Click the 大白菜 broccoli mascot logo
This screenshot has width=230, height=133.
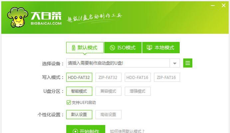(x=17, y=17)
